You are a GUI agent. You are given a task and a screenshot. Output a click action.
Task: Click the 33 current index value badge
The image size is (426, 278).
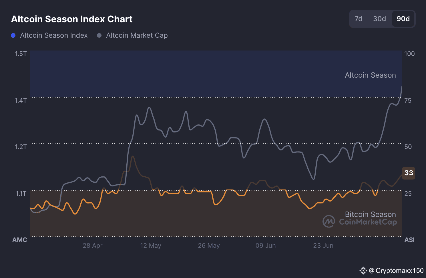[x=409, y=173]
